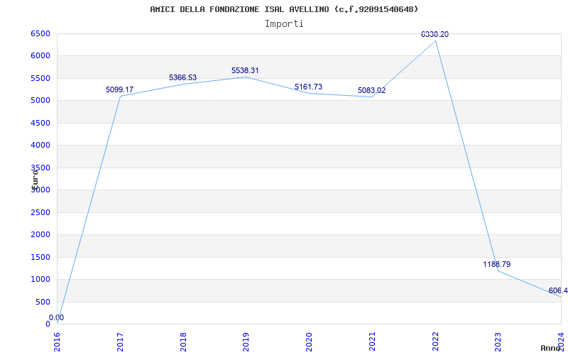Click the 2022 x-axis year label
The width and height of the screenshot is (568, 355).
pyautogui.click(x=435, y=342)
